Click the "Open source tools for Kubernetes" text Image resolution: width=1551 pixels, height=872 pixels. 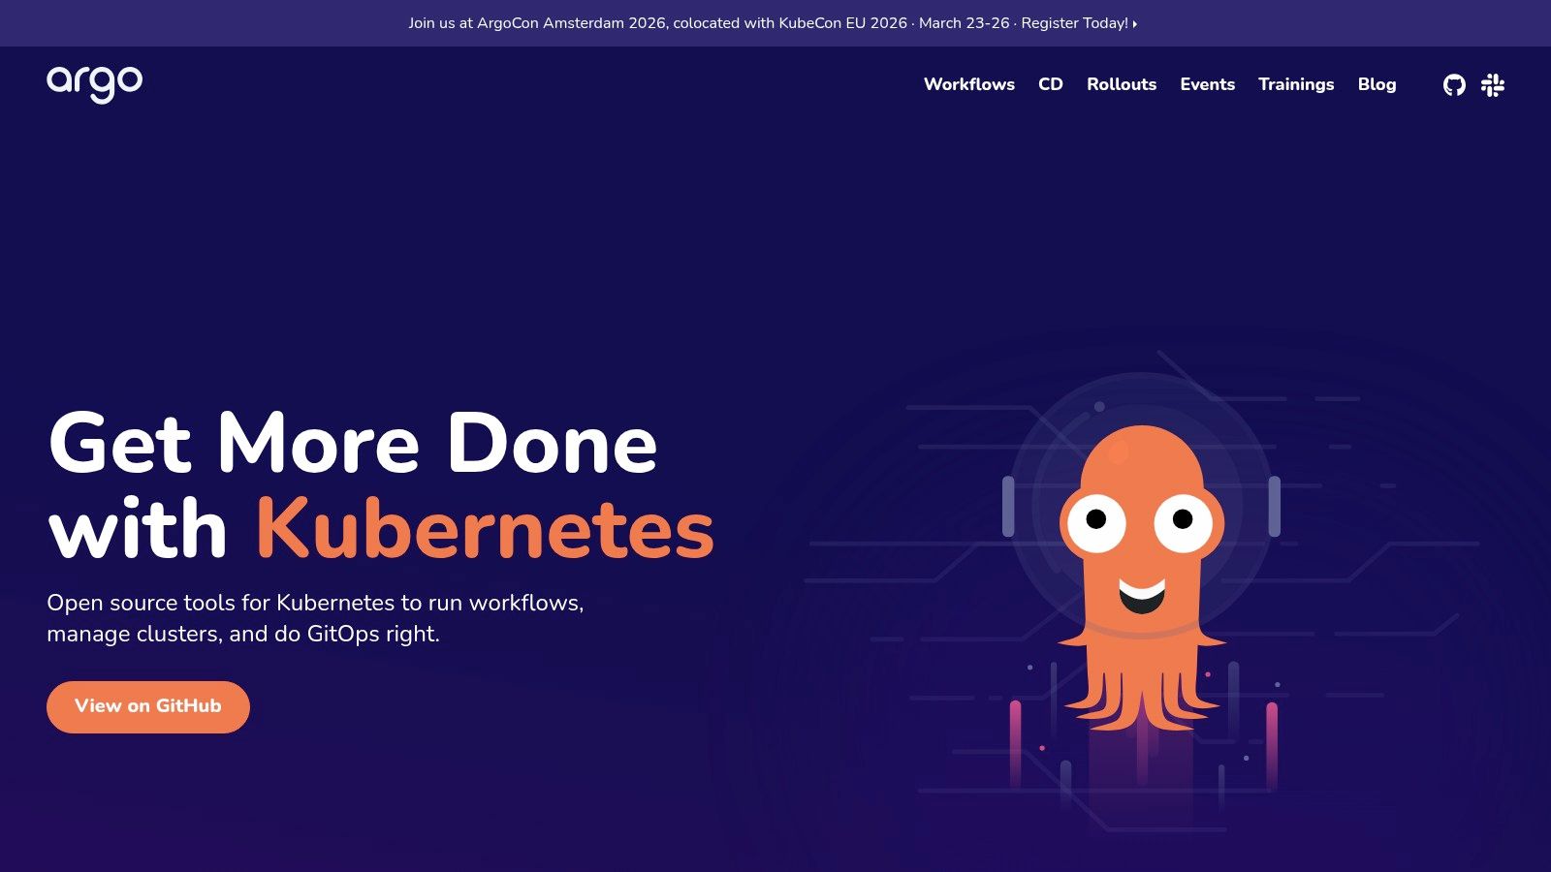221,603
